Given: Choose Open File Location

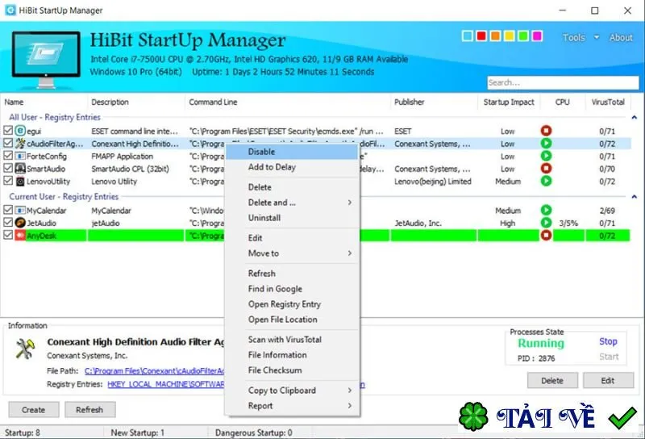Looking at the screenshot, I should tap(292, 320).
